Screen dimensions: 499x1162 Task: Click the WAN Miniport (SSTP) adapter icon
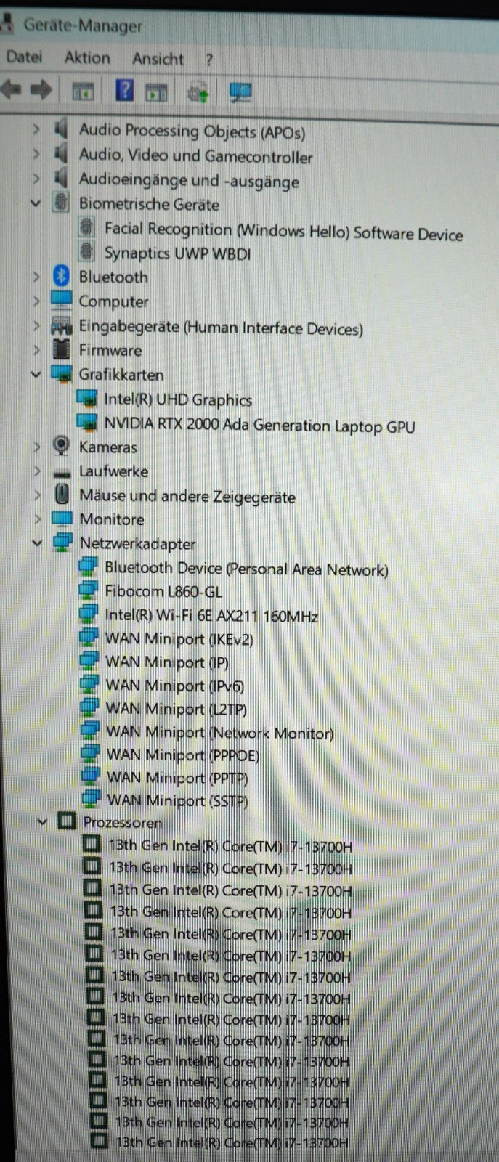click(x=91, y=799)
